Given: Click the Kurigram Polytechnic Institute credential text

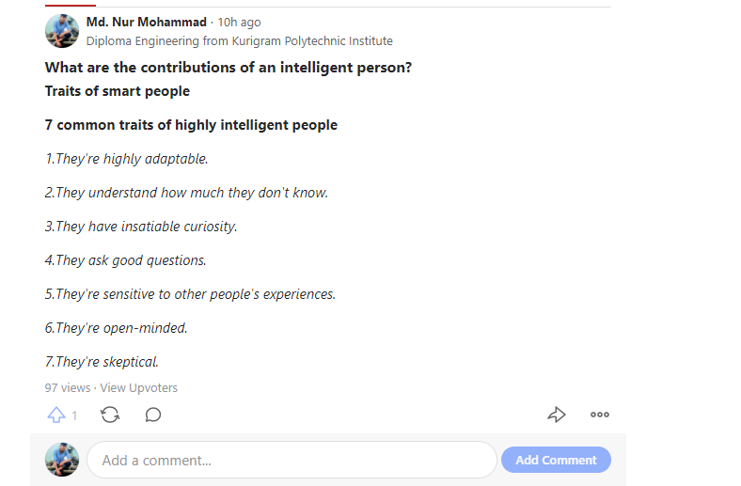Looking at the screenshot, I should (239, 41).
